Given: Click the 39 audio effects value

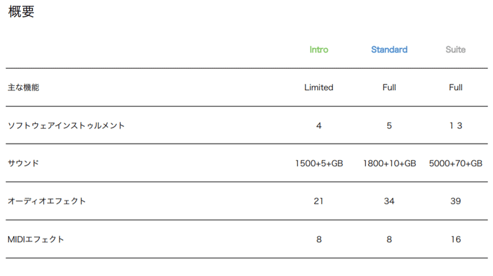Looking at the screenshot, I should point(455,201).
